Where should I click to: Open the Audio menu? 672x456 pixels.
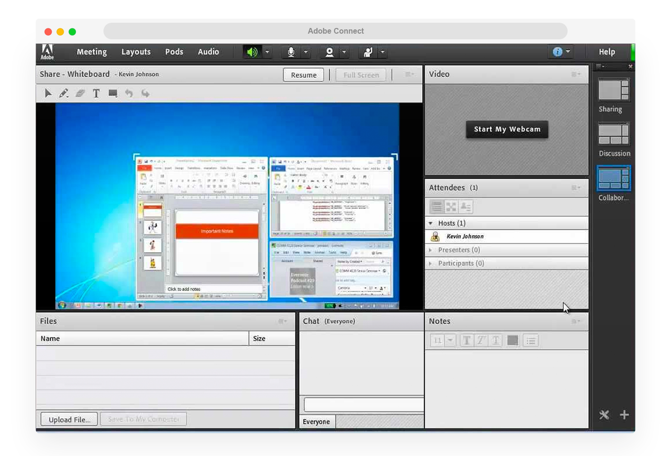208,52
